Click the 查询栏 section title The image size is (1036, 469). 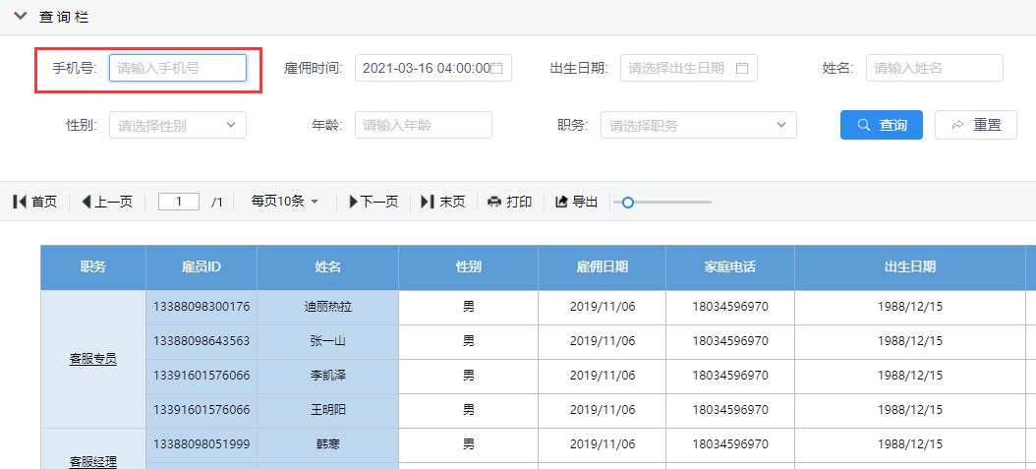click(64, 17)
